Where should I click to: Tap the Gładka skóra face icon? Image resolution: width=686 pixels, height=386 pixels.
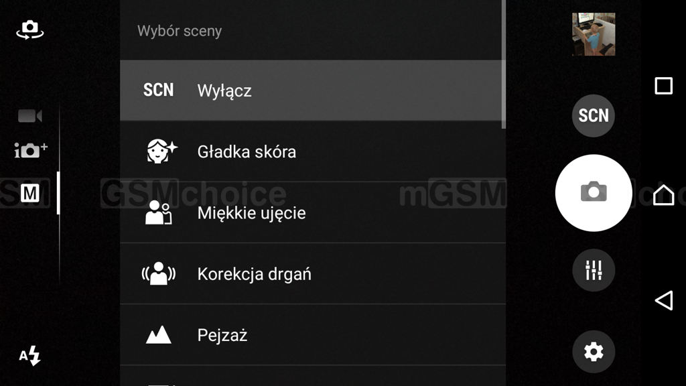[x=161, y=151]
